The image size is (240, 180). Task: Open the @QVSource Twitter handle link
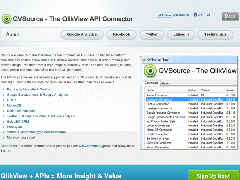click(x=181, y=15)
